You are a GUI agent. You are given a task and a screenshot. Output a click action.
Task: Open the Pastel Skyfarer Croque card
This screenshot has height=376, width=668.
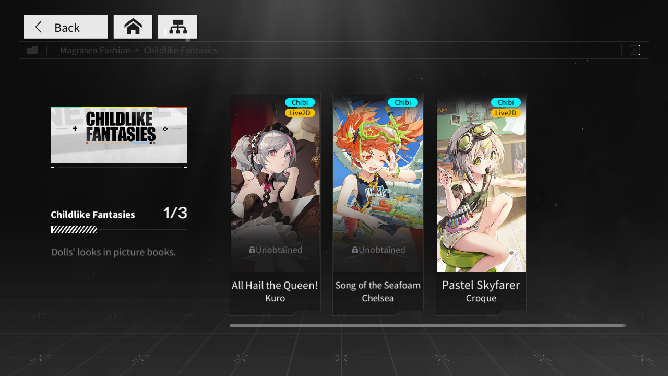point(481,204)
